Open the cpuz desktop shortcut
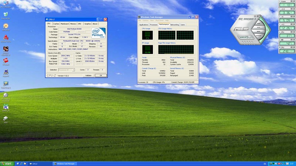 click(5, 118)
